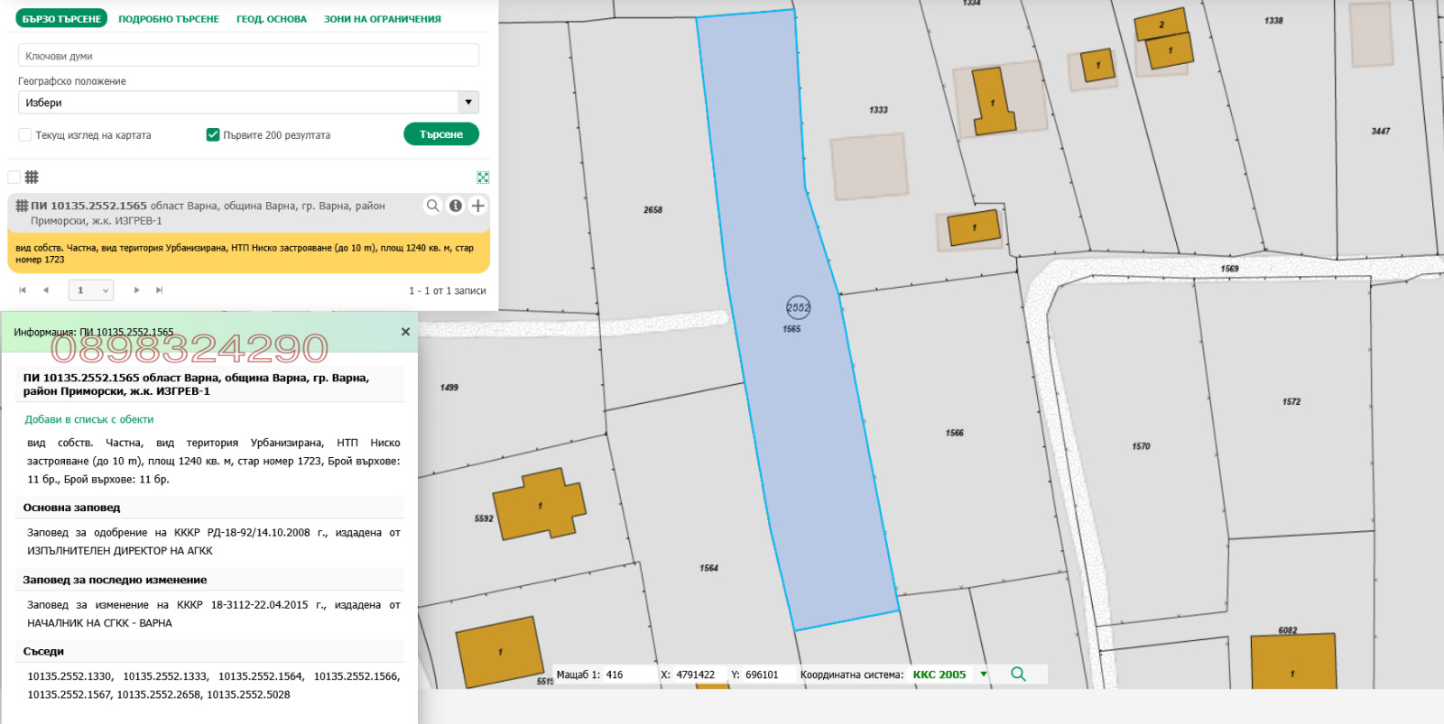Screen dimensions: 1444x724
Task: Tick the select-all results checkbox
Action: 14,178
